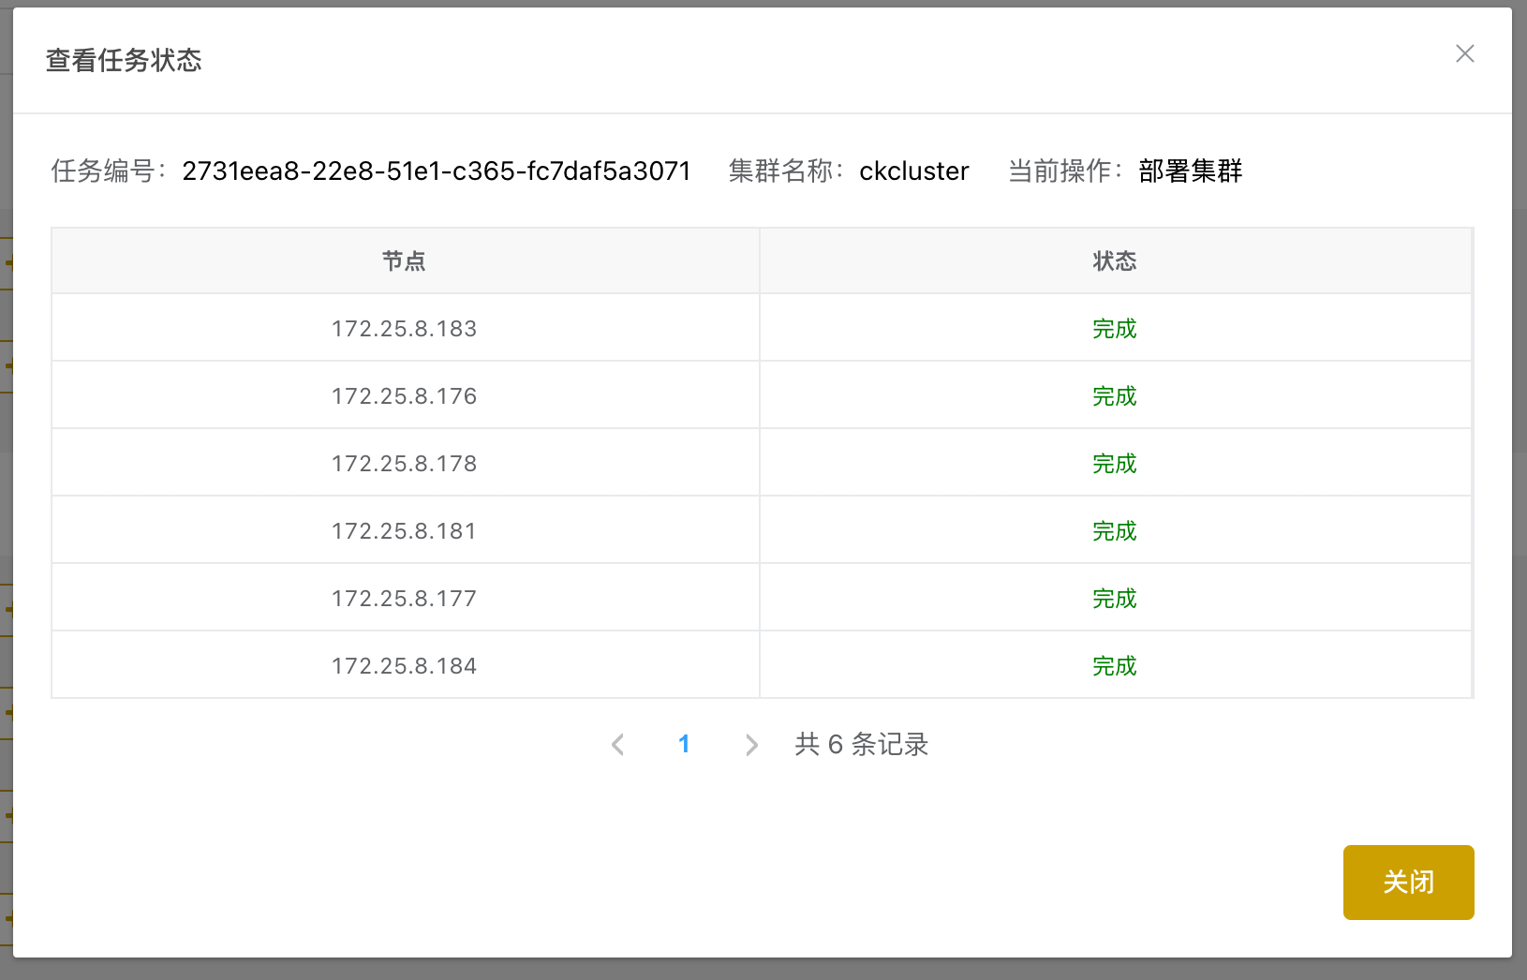Click the task ID 2731eea8-22e8-51e1-c365-fc7daf5a3071
Viewport: 1527px width, 980px height.
(x=436, y=171)
